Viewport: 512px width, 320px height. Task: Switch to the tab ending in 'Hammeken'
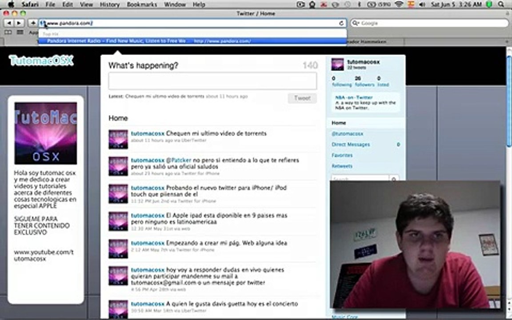tap(375, 42)
